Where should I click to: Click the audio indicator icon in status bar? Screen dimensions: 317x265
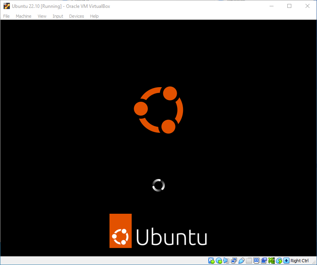tap(226, 261)
